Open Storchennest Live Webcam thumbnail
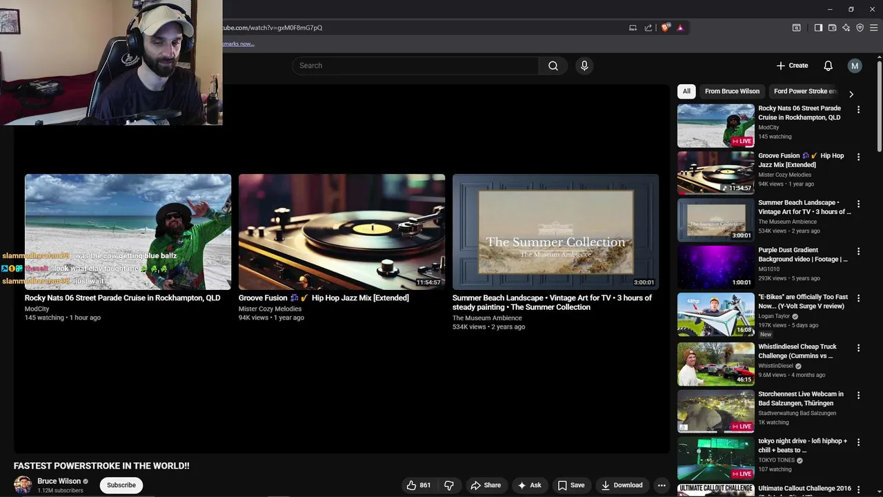Screen dimensions: 883x497 pyautogui.click(x=715, y=411)
